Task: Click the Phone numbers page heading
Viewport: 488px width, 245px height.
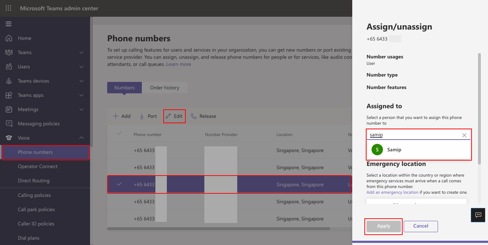Action: click(x=139, y=38)
